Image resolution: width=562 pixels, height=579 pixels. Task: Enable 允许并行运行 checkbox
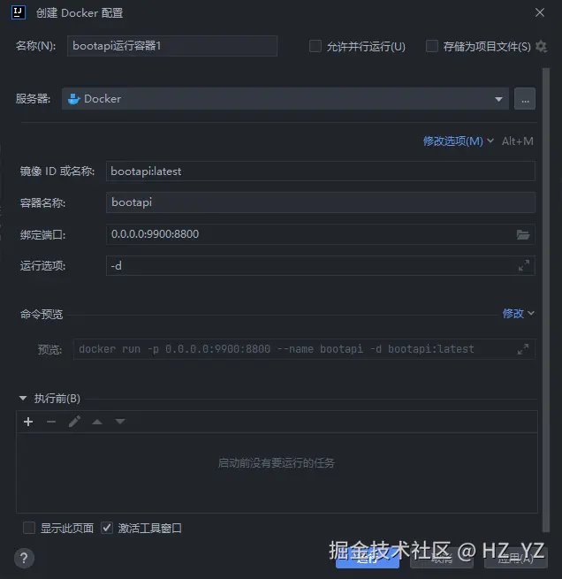[315, 46]
